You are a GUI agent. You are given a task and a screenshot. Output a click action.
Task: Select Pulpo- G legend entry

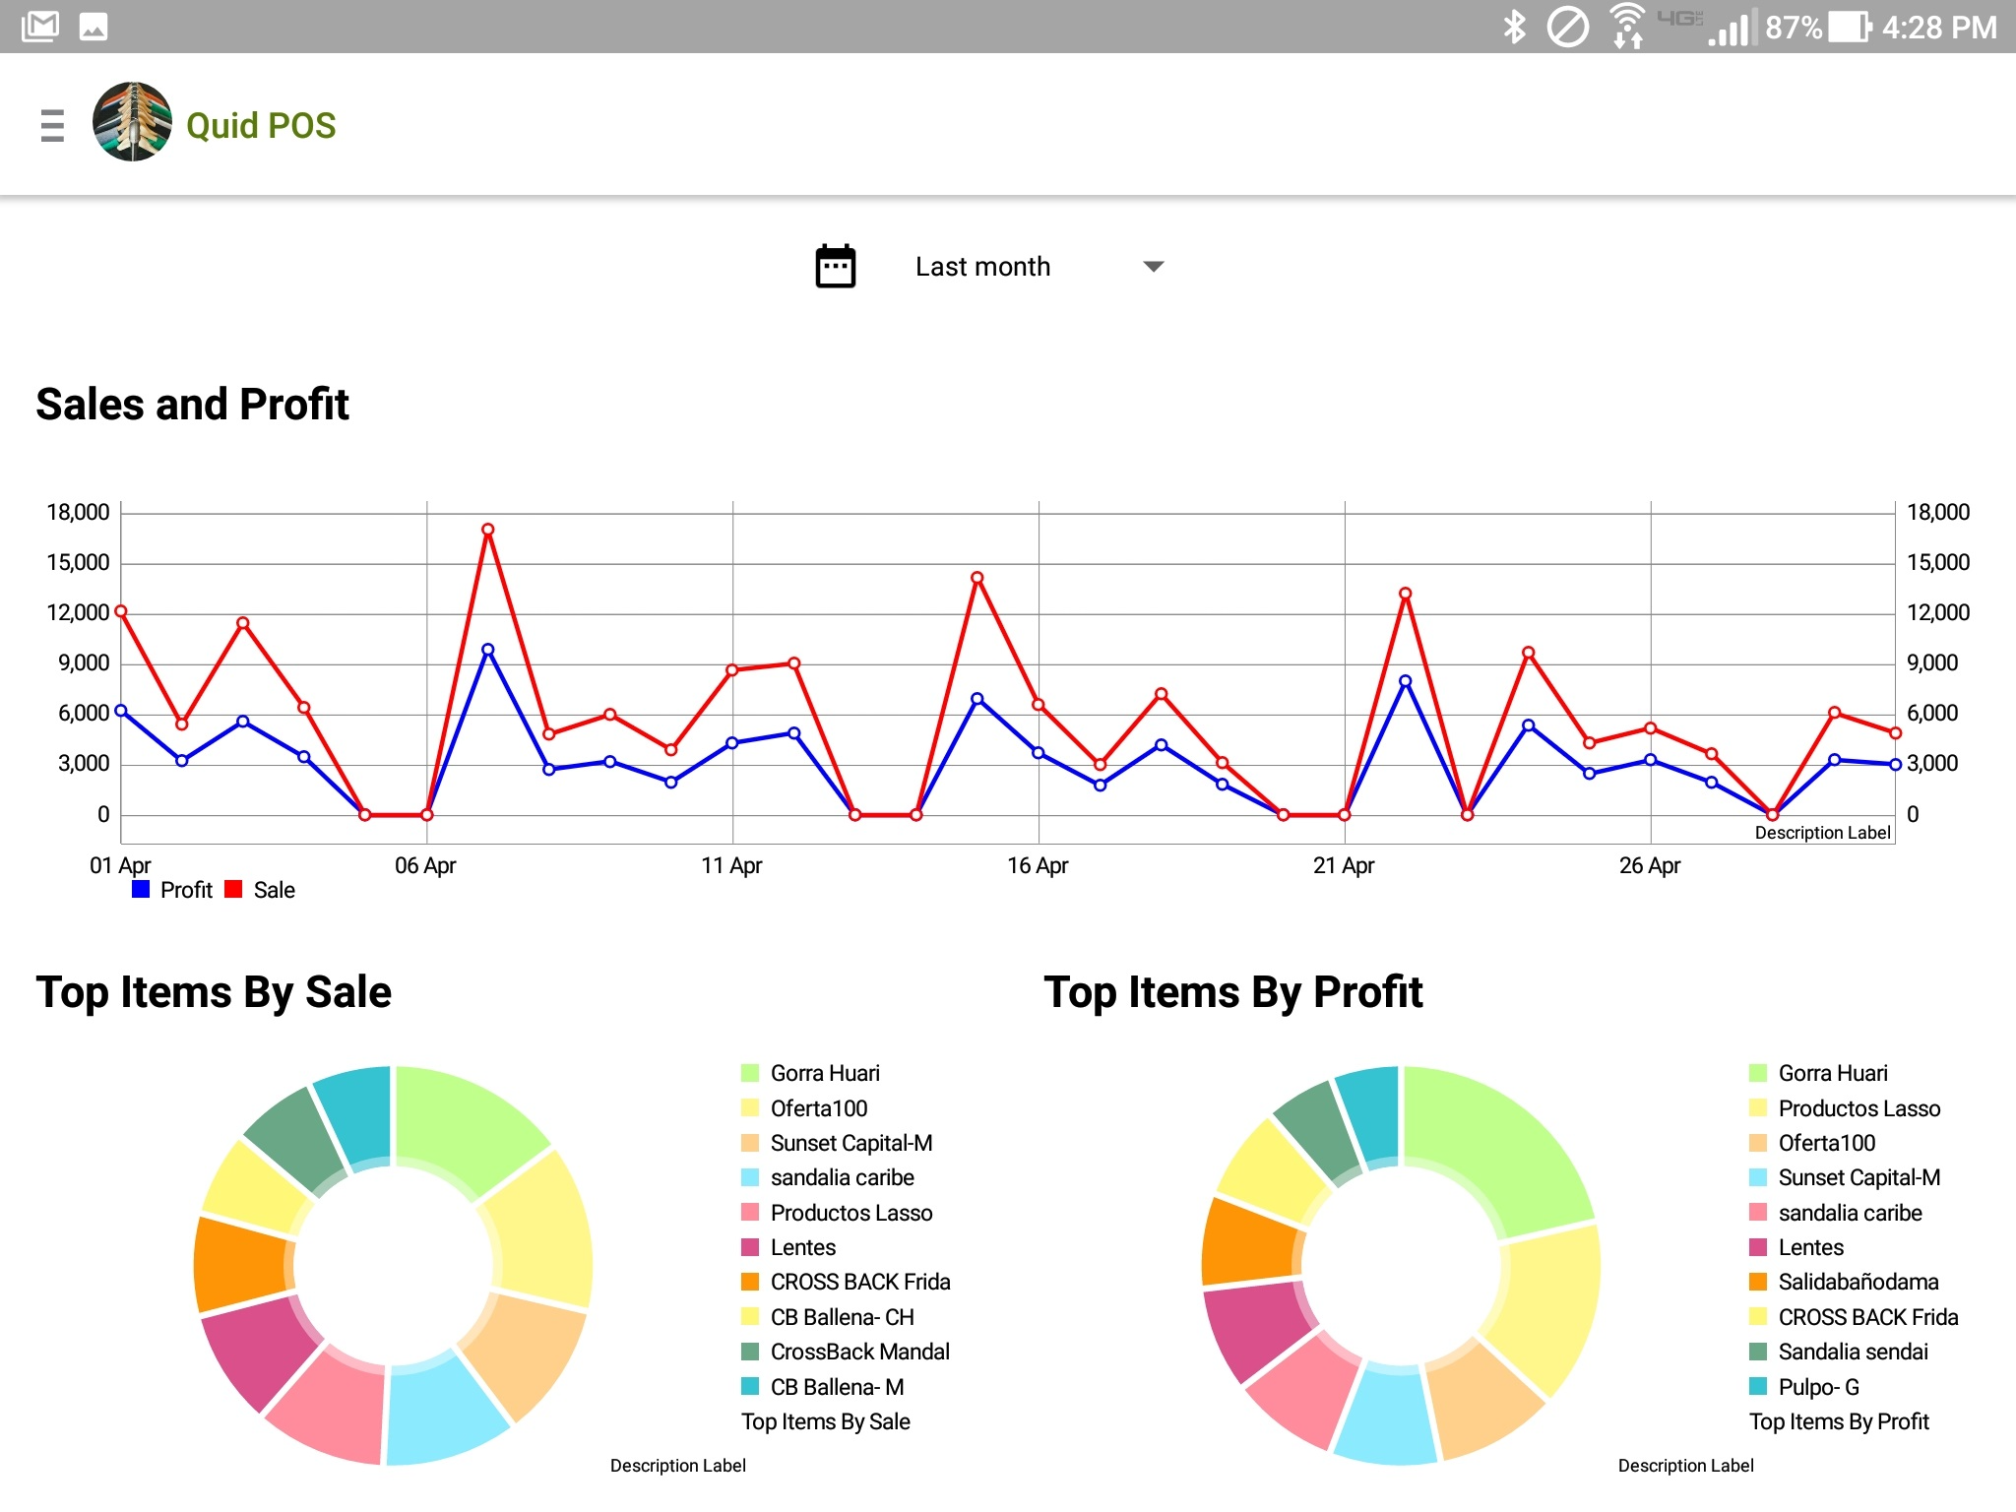[x=1817, y=1387]
